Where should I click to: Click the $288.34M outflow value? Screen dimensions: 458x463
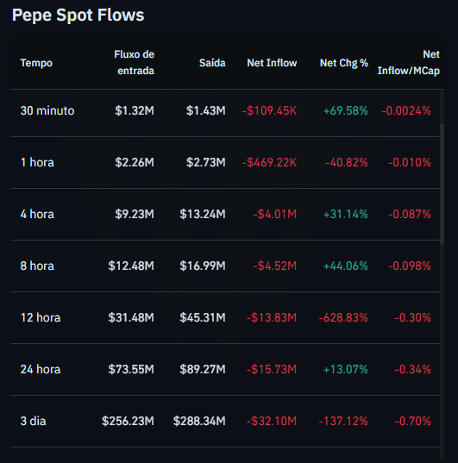coord(199,421)
